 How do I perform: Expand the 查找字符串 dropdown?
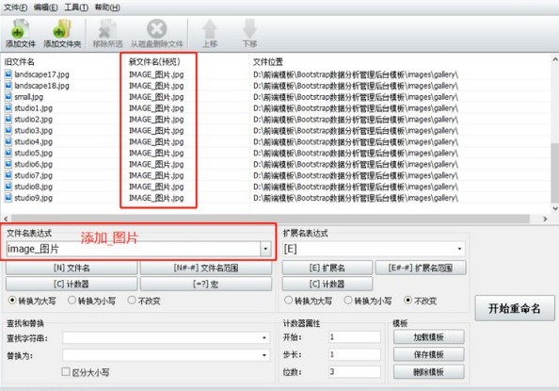264,337
